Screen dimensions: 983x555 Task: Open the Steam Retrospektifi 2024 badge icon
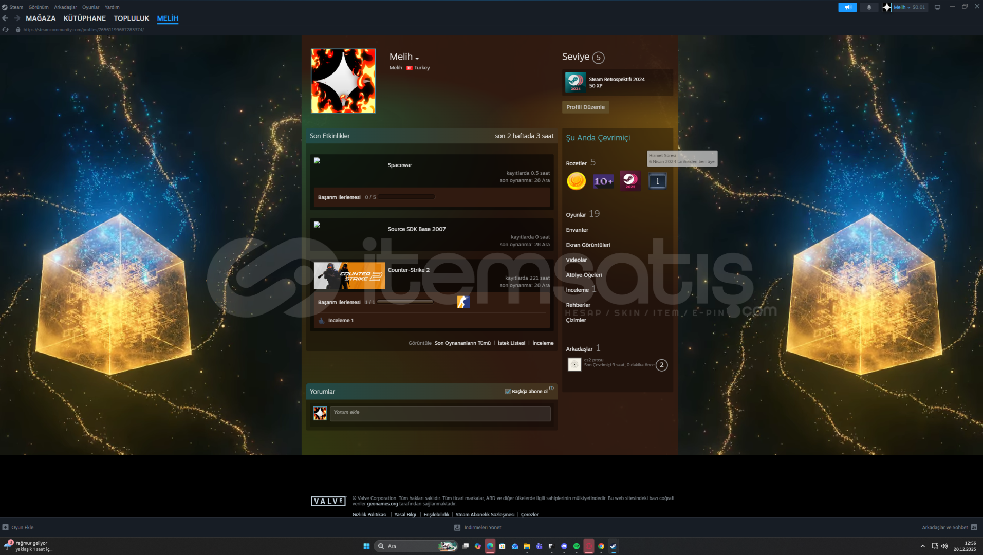(x=575, y=82)
